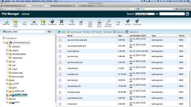The width and height of the screenshot is (191, 107).
Task: Sort files by Name column header
Action: 70,36
